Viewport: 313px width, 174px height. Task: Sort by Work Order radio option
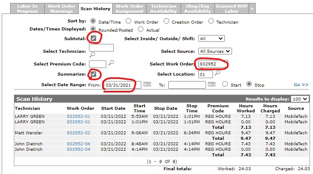click(x=129, y=21)
